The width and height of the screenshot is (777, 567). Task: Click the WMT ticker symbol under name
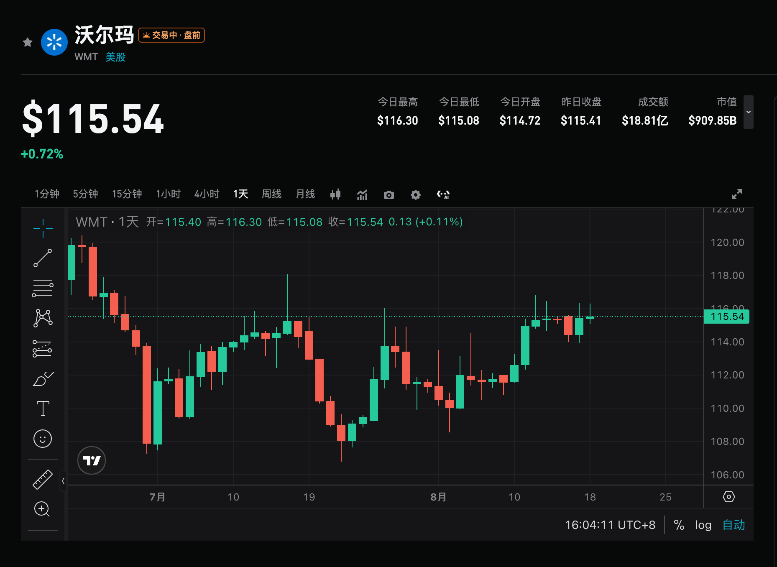[86, 57]
